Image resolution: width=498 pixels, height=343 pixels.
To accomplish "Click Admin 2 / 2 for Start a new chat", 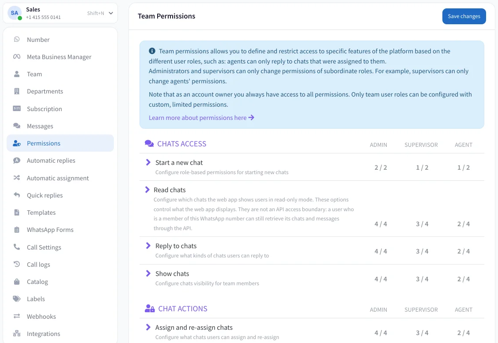I will (x=381, y=167).
